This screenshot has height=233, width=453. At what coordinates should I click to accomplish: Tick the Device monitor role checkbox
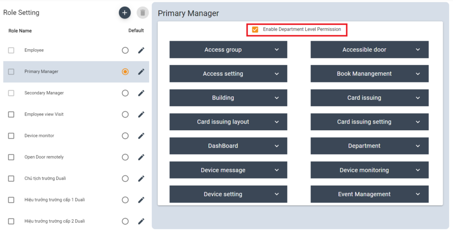(11, 136)
